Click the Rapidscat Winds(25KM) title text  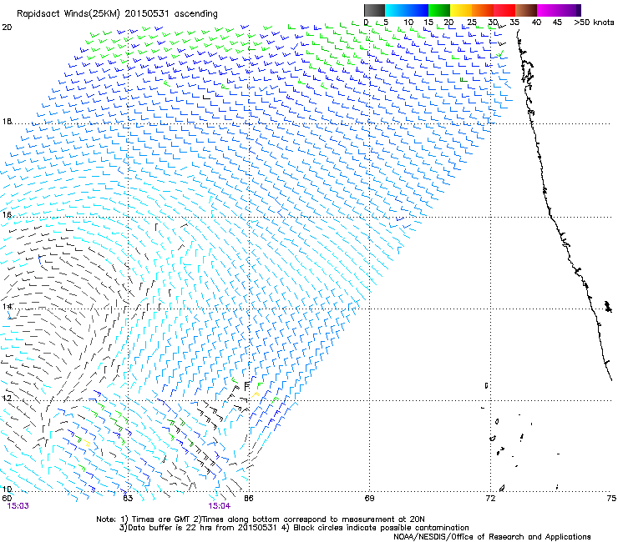tap(117, 14)
